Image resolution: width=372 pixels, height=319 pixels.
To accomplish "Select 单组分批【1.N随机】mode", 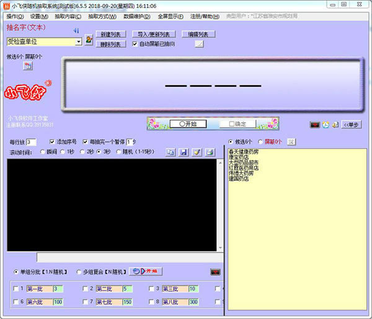I will point(16,272).
